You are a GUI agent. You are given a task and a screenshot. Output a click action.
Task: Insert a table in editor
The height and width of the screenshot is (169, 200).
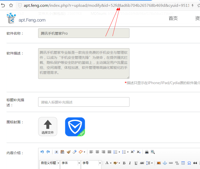[x=183, y=163]
